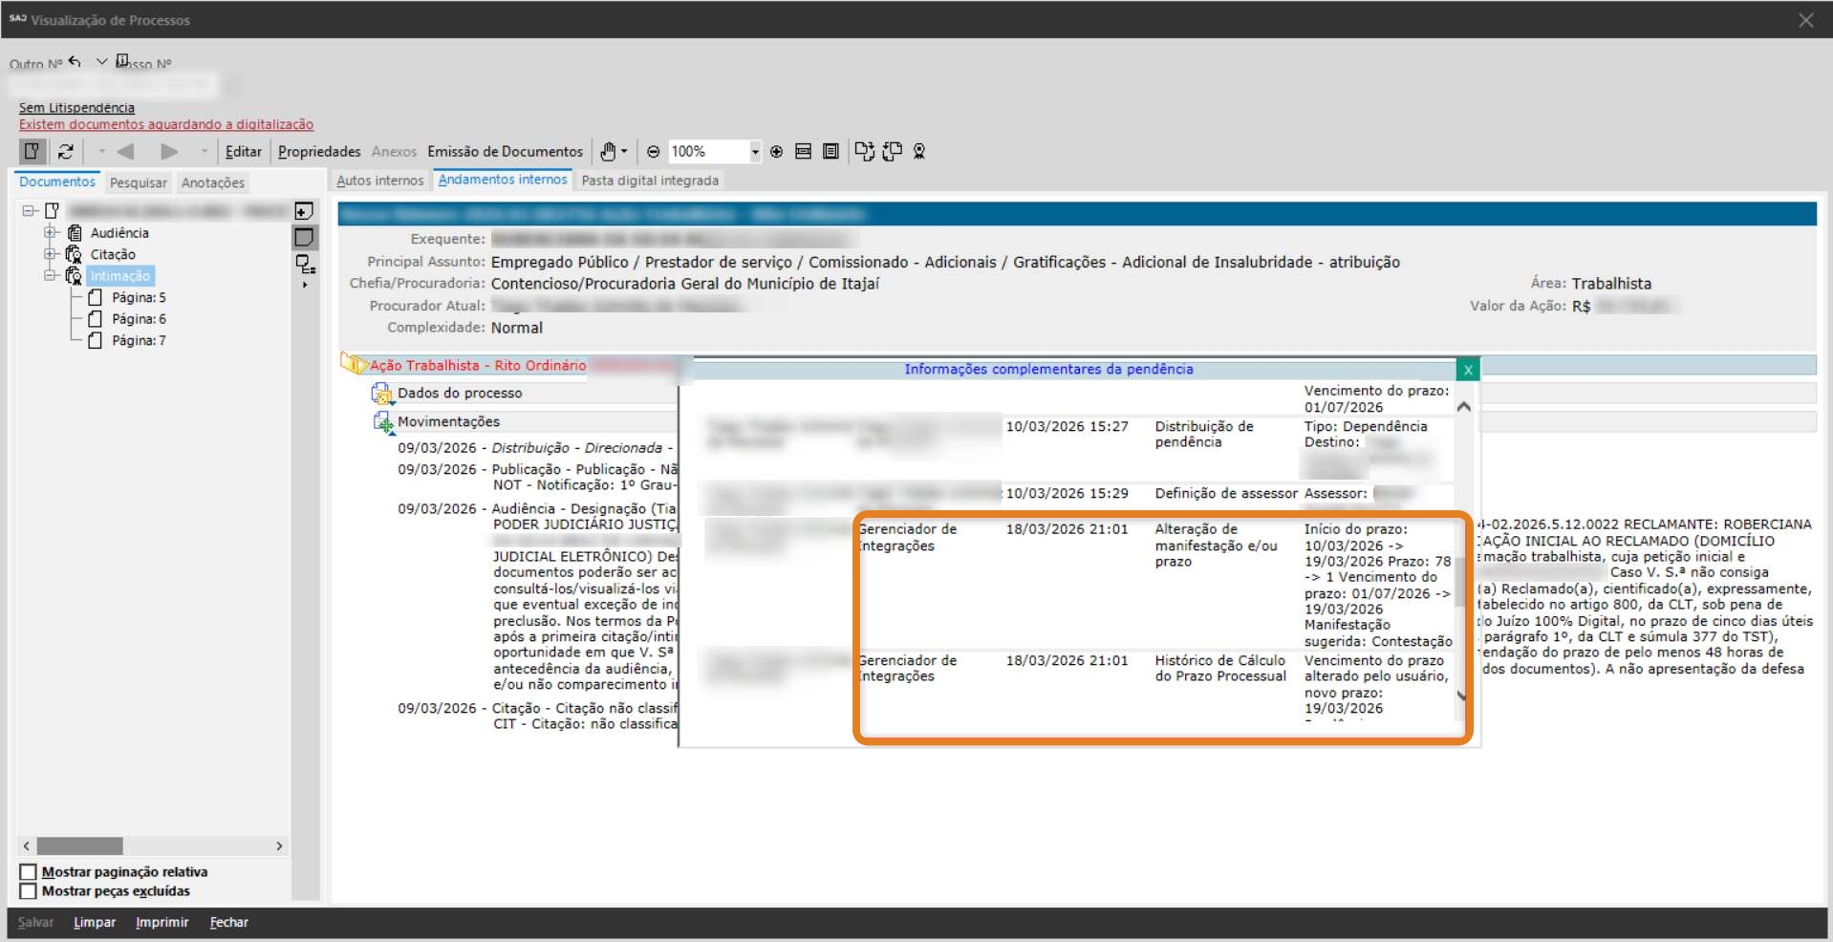The height and width of the screenshot is (942, 1833).
Task: Open the 100% zoom level dropdown
Action: point(755,152)
